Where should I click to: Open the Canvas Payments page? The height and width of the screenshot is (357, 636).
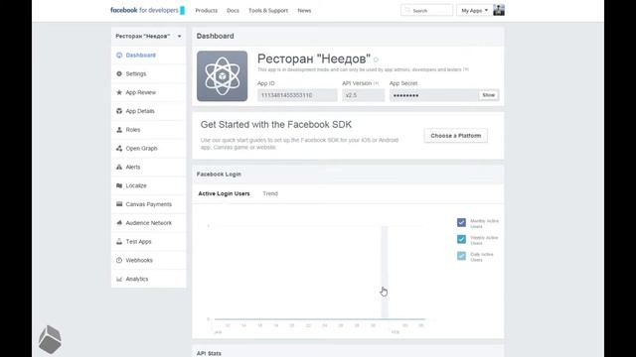(x=148, y=204)
